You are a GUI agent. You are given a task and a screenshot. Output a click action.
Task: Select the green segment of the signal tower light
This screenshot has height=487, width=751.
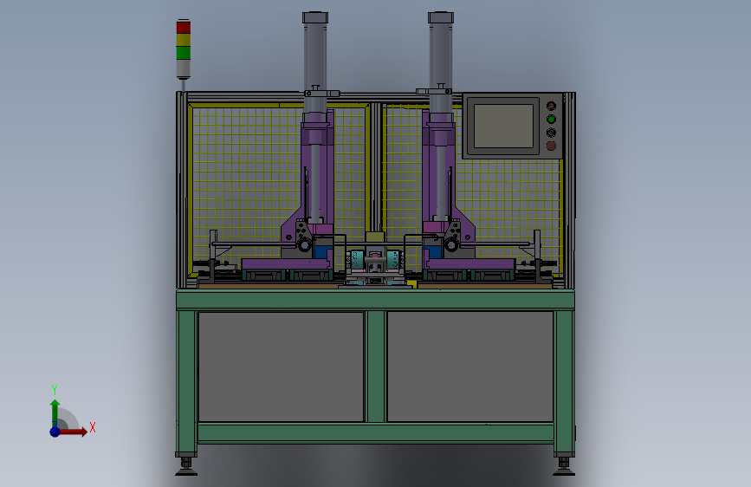[184, 52]
